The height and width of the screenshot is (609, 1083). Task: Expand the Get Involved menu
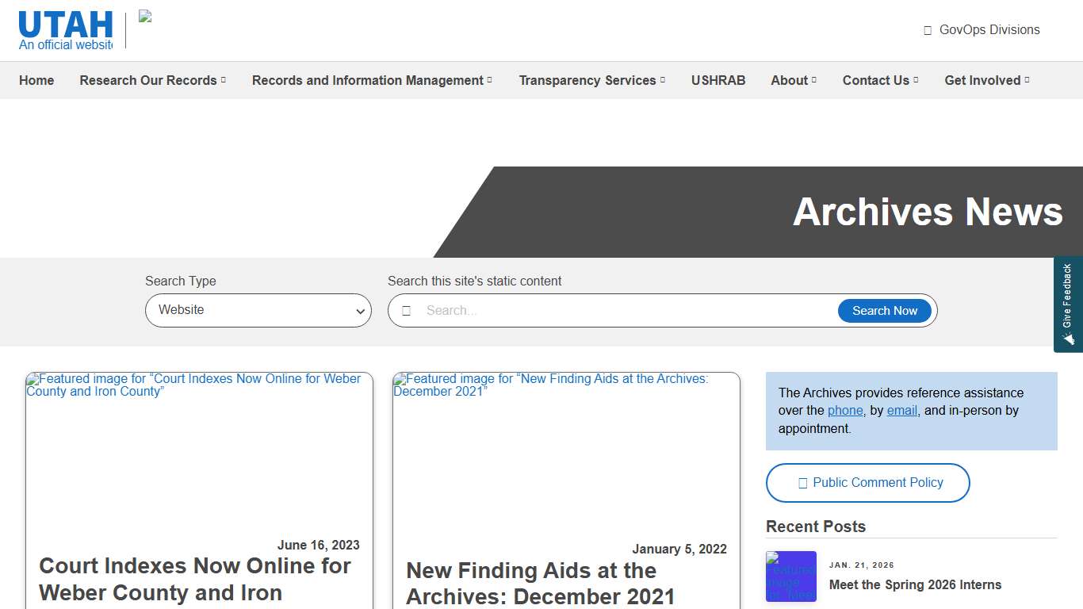[x=986, y=80]
